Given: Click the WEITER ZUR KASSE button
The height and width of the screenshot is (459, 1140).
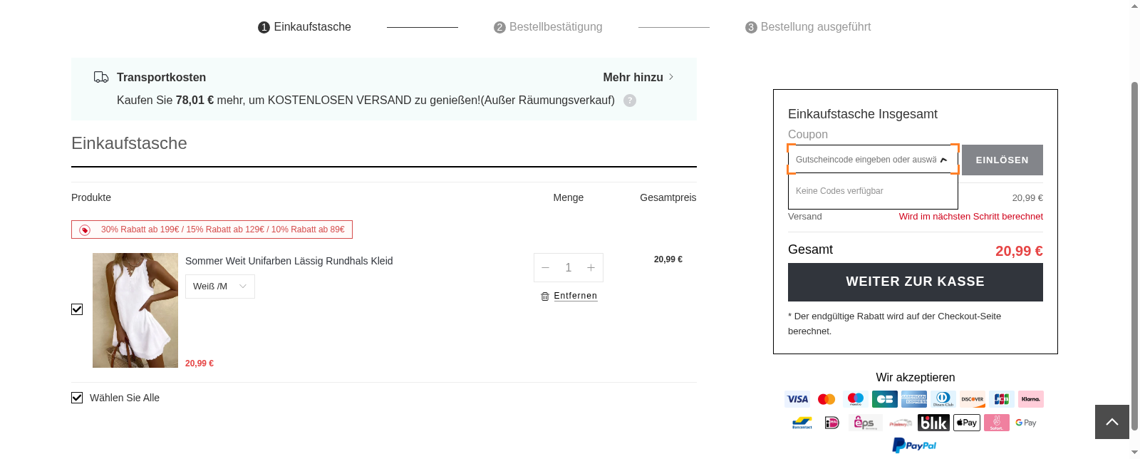Looking at the screenshot, I should 915,282.
